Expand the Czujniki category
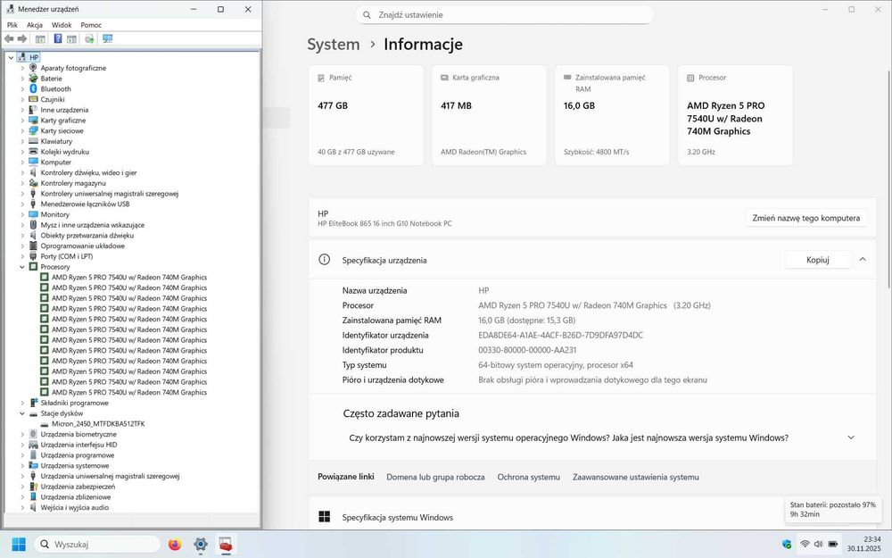Screen dimensions: 892x558 pyautogui.click(x=22, y=99)
